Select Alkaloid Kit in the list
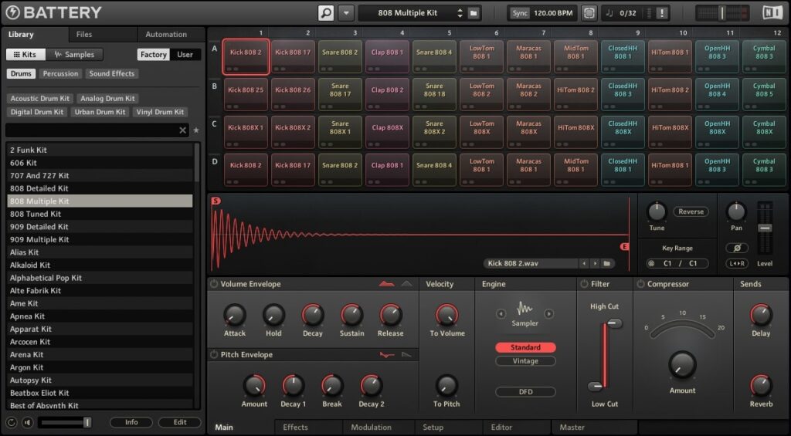 coord(100,265)
